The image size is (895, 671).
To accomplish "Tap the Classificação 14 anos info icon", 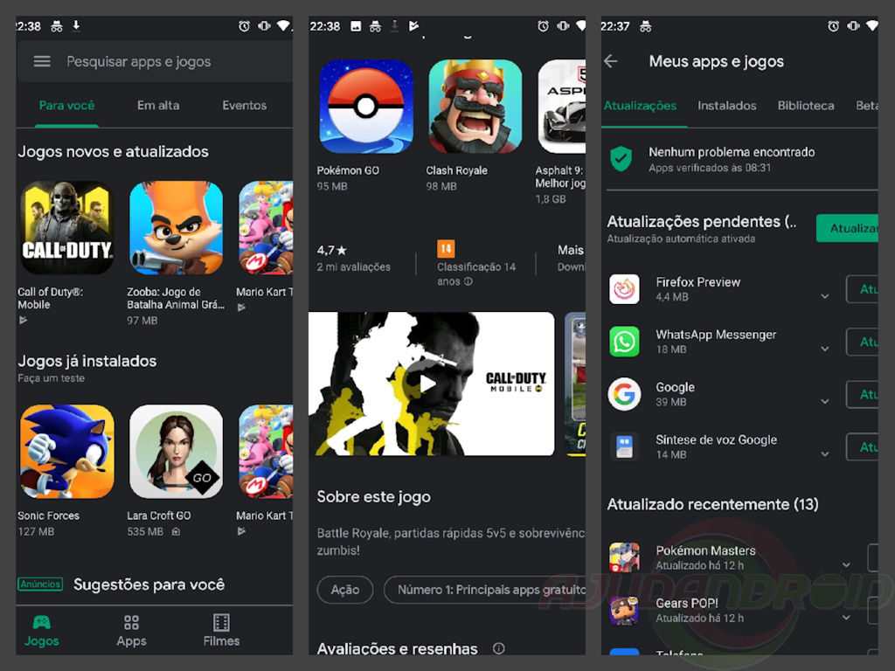I will [x=468, y=281].
